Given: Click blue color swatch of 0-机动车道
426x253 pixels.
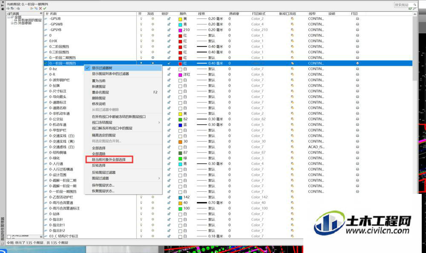Looking at the screenshot, I should tap(180, 125).
